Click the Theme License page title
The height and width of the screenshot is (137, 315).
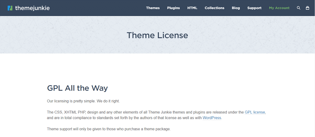[157, 35]
